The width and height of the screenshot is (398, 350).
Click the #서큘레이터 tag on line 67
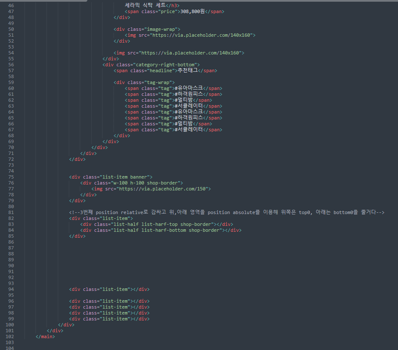(189, 130)
